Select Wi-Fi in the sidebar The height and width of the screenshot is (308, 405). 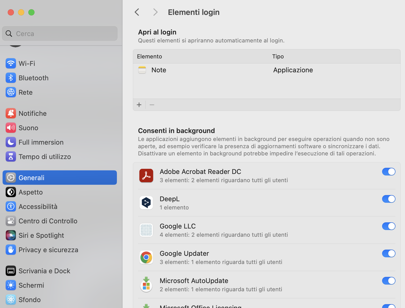[27, 63]
